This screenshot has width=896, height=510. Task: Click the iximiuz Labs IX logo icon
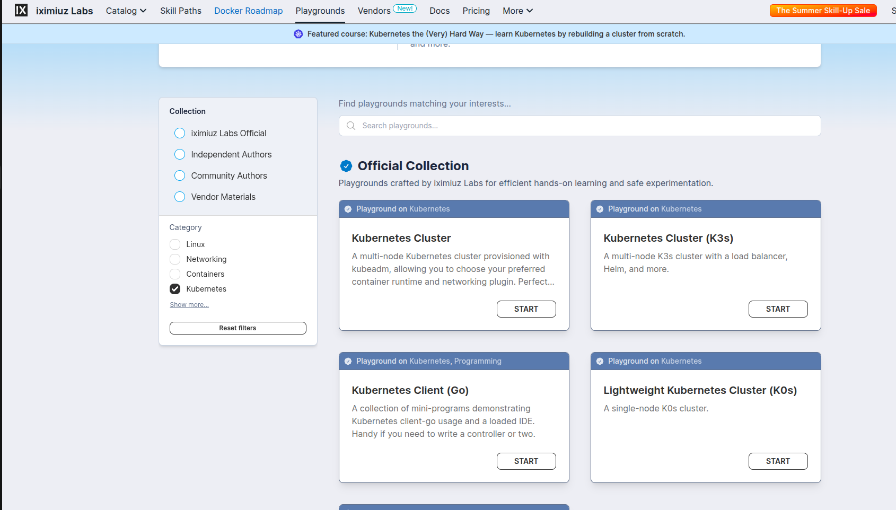pyautogui.click(x=21, y=10)
